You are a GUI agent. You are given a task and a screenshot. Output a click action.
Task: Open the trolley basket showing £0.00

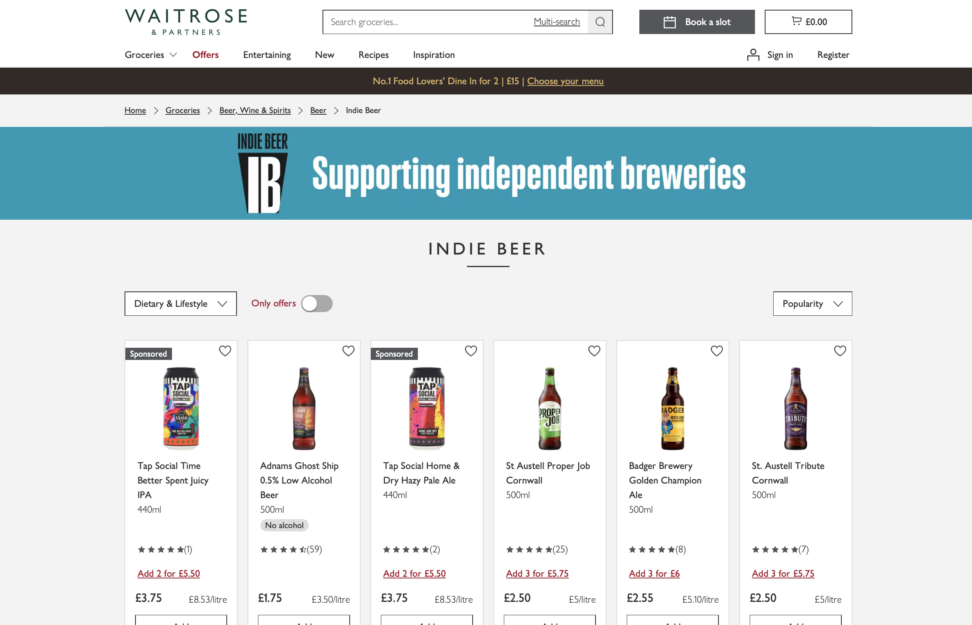[808, 22]
